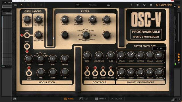Click the filter RESONANCE knob
Image resolution: width=182 pixels, height=102 pixels.
(79, 20)
